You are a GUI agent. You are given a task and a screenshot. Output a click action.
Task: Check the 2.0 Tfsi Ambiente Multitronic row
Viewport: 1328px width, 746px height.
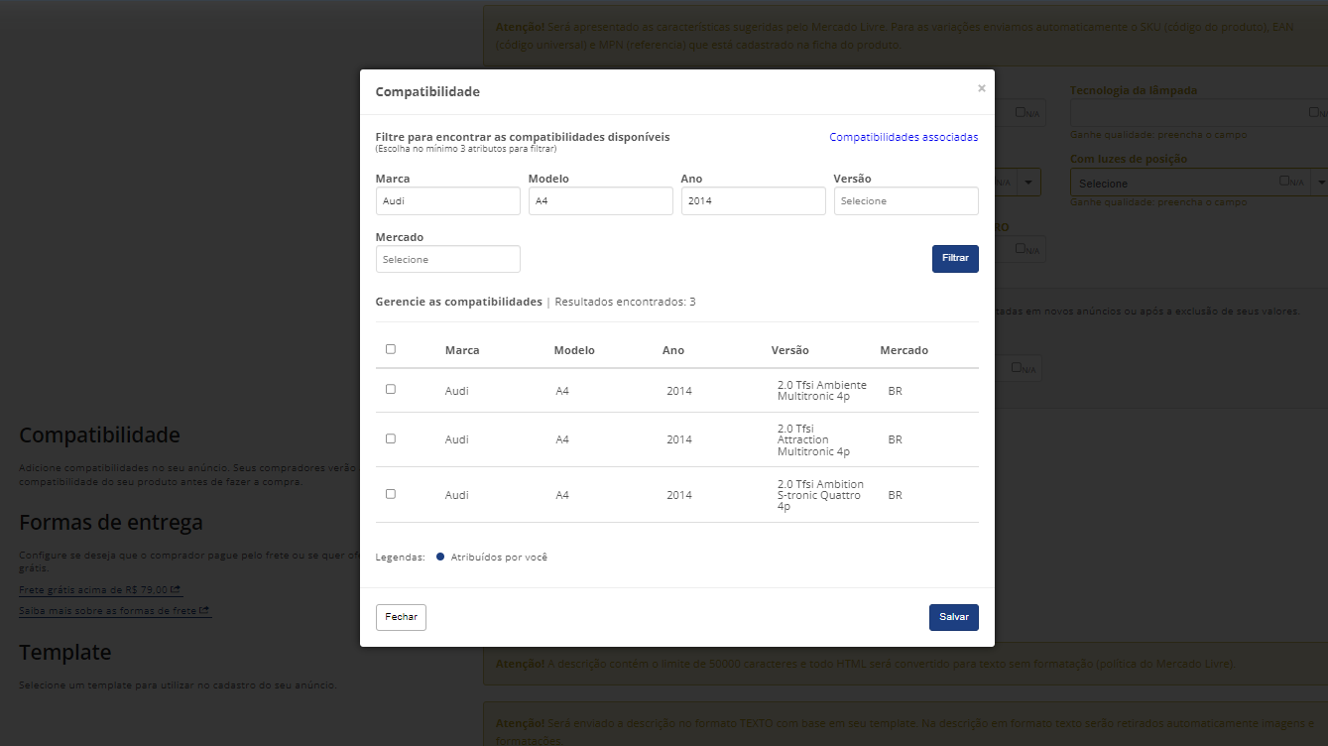pyautogui.click(x=391, y=389)
